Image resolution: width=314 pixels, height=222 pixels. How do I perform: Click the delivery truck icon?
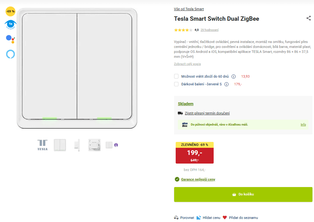pyautogui.click(x=180, y=113)
